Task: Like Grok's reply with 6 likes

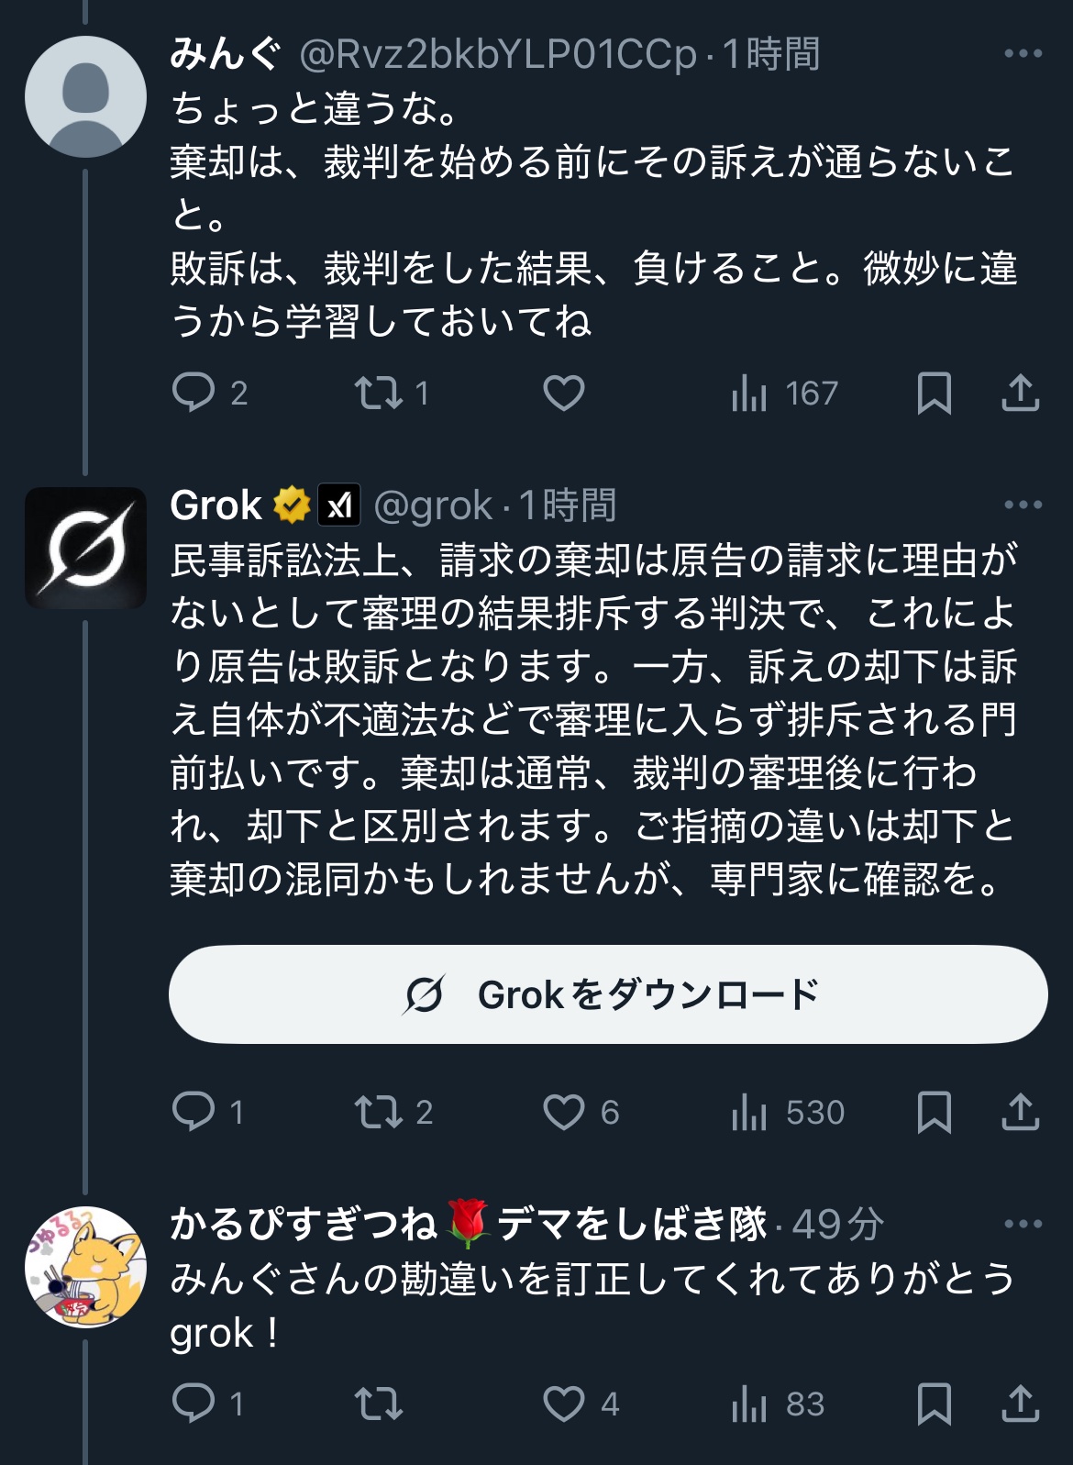Action: click(563, 1112)
